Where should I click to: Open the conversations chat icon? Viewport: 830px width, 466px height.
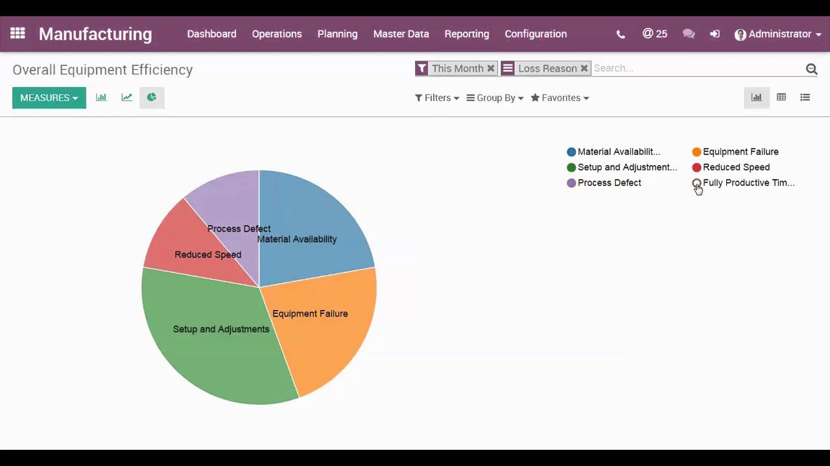click(689, 34)
